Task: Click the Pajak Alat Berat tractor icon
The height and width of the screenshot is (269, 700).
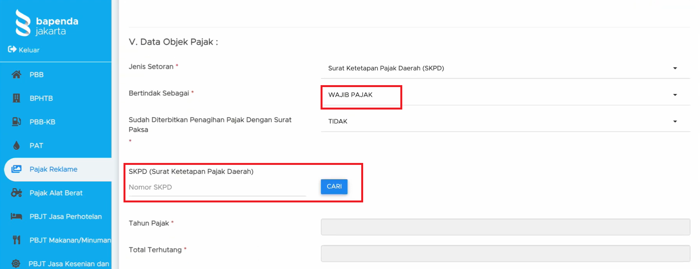Action: pyautogui.click(x=16, y=193)
